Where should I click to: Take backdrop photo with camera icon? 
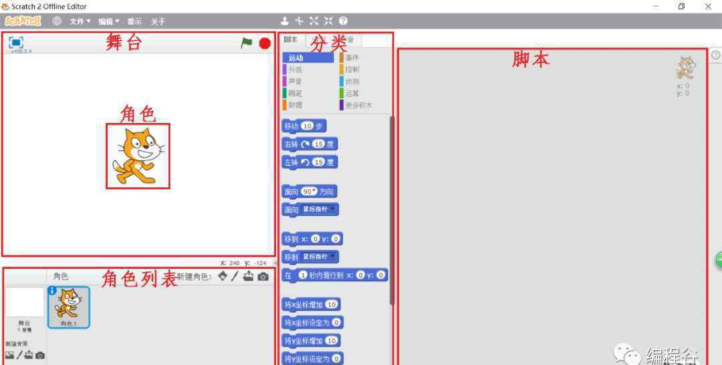tap(40, 356)
